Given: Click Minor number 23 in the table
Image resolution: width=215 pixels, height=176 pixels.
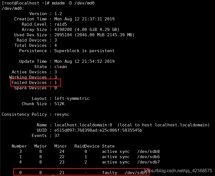Looking at the screenshot, I should pyautogui.click(x=62, y=162).
